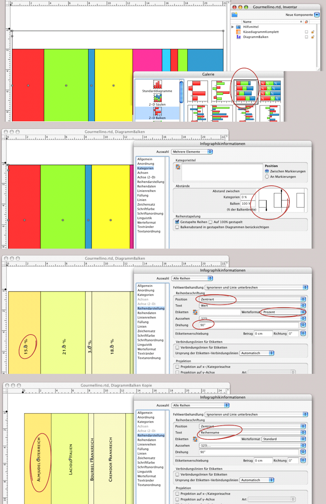Choose the 2-D Säulen gallery category icon

[x=157, y=98]
